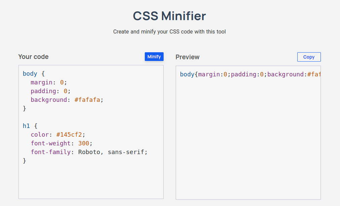Click the 'font-family' property line

tap(51, 152)
